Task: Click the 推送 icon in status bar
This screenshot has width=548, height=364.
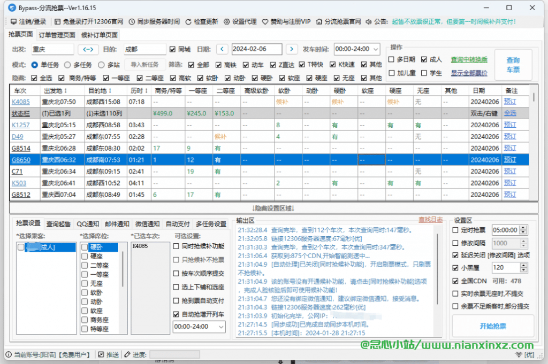Action: [x=101, y=354]
